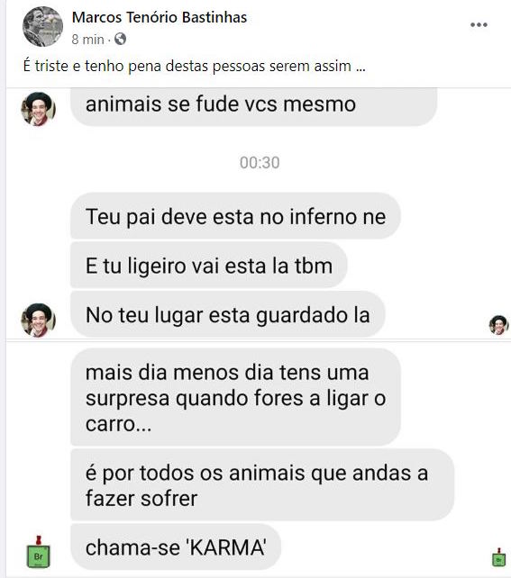Select the 'é por todos os animais' bubble
The width and height of the screenshot is (511, 578).
(x=262, y=484)
